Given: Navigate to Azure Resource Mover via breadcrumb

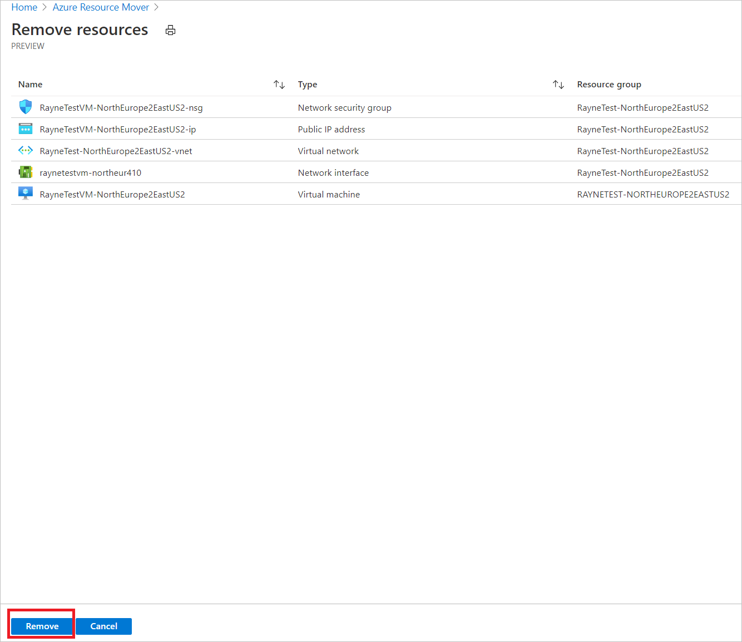Looking at the screenshot, I should 101,7.
